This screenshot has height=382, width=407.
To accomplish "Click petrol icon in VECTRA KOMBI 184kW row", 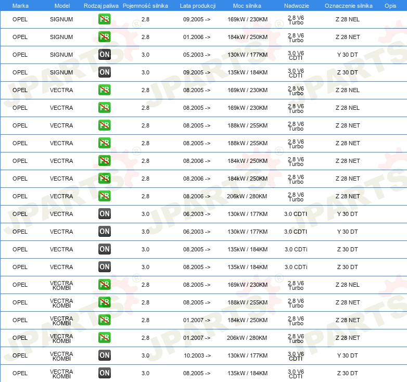I will tap(104, 320).
